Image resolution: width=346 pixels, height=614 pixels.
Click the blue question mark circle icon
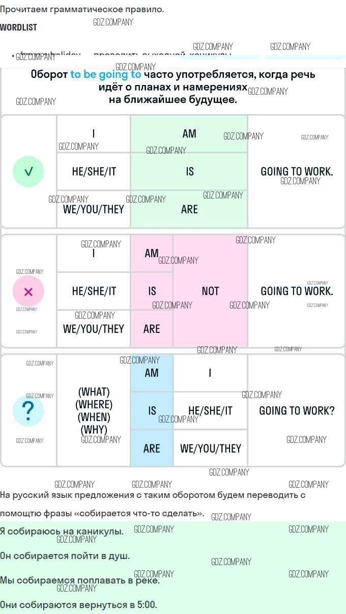28,410
